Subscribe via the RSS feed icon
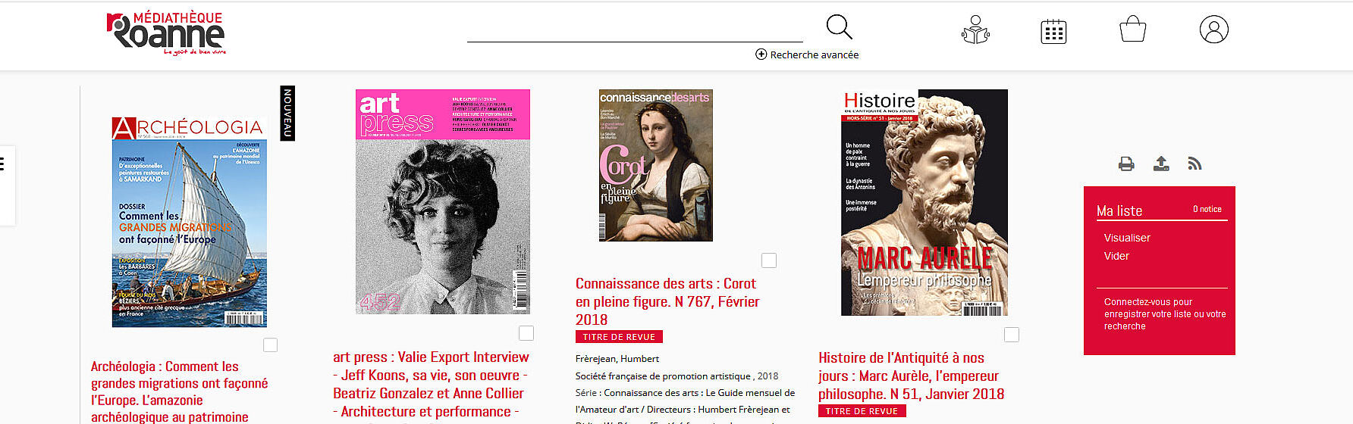1353x424 pixels. click(1194, 164)
